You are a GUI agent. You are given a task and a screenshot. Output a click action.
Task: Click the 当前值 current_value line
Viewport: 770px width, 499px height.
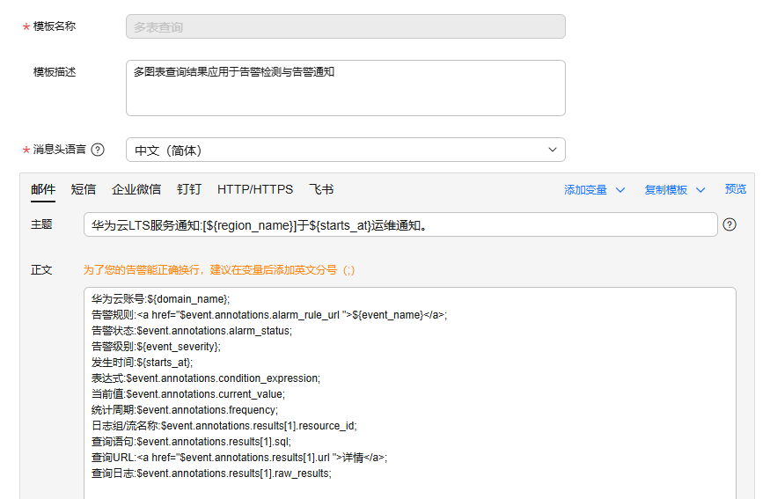click(188, 394)
